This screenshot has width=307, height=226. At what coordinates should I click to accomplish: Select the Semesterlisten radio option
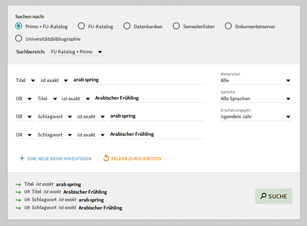pyautogui.click(x=176, y=26)
